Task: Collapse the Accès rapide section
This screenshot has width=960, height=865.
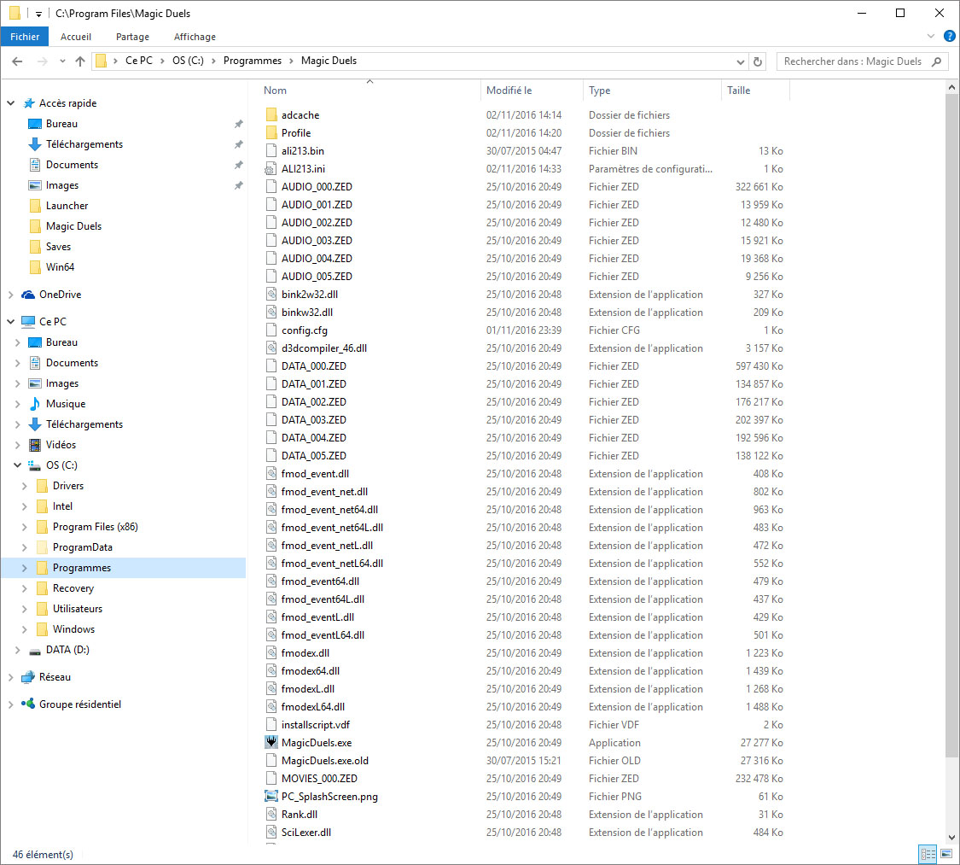Action: pyautogui.click(x=11, y=103)
